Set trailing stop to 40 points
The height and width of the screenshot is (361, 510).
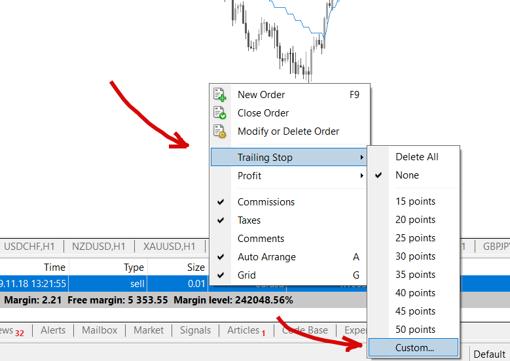click(x=413, y=293)
